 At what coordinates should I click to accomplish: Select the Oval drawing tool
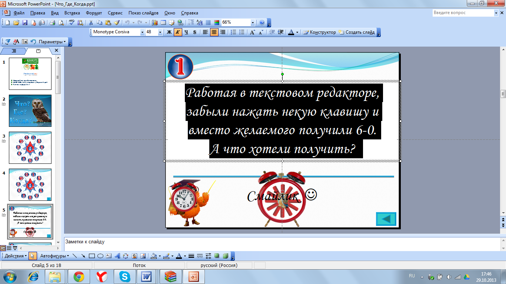(x=100, y=256)
